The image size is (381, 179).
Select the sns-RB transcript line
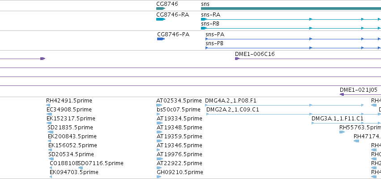pos(291,28)
